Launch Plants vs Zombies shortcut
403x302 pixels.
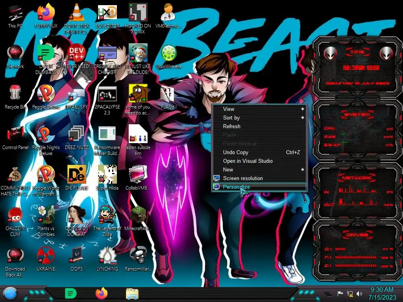46,221
